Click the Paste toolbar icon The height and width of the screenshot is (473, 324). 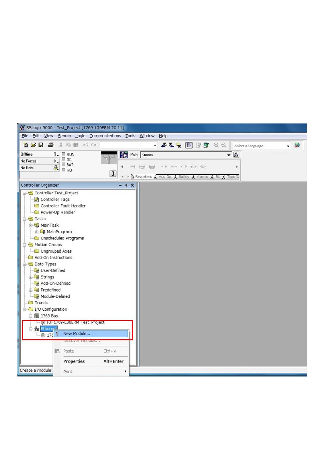tap(76, 145)
